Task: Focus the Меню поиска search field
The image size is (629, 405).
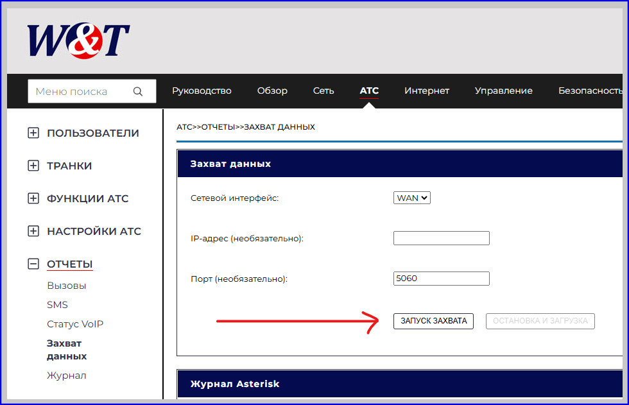Action: (x=92, y=91)
